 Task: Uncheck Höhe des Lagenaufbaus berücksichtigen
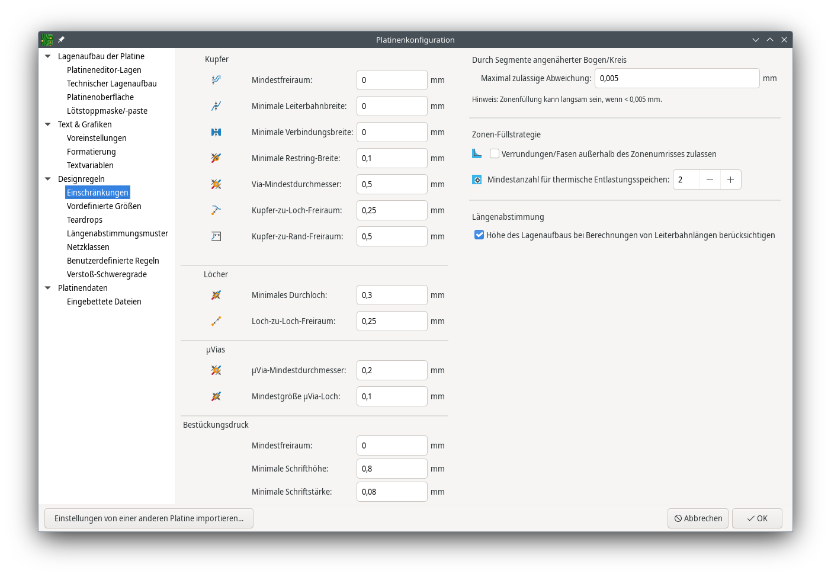point(479,235)
